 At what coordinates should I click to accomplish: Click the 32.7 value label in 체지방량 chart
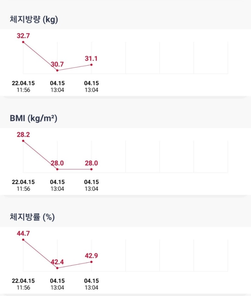(x=23, y=36)
